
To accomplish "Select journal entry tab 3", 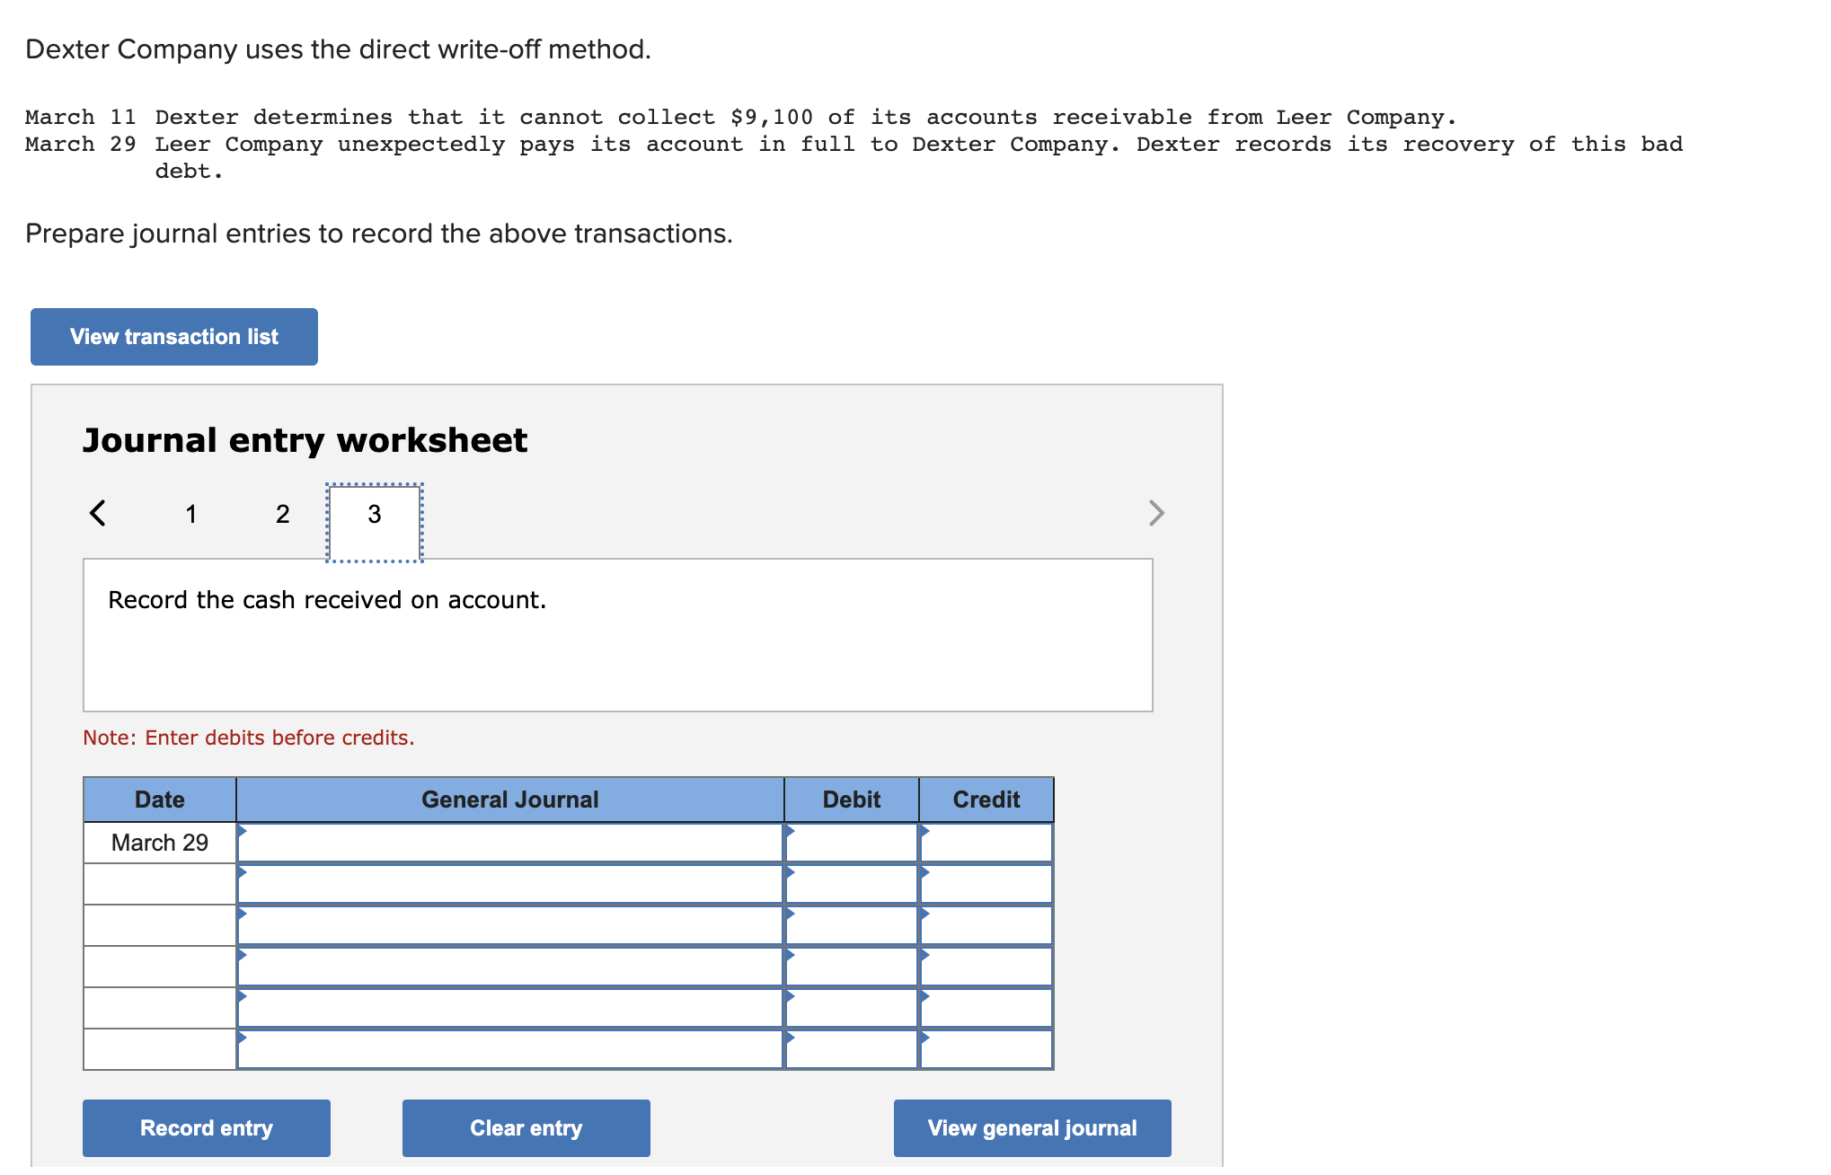I will tap(374, 514).
